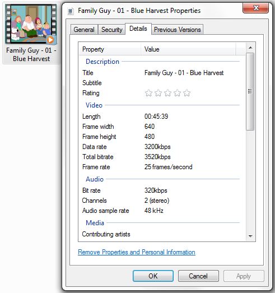Select the Audio sample rate value 48 kHz
Image resolution: width=275 pixels, height=293 pixels.
(x=154, y=211)
